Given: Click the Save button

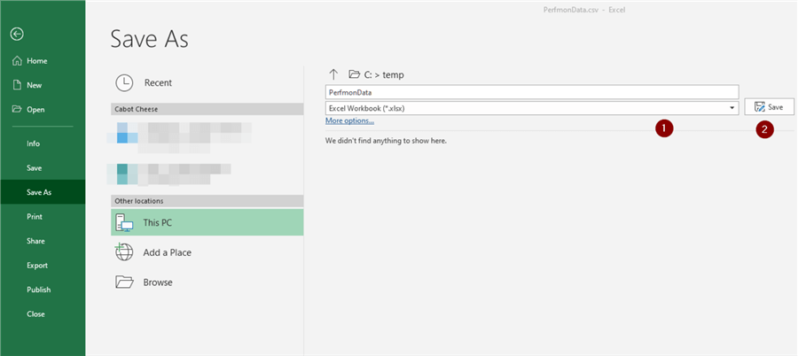Looking at the screenshot, I should pyautogui.click(x=769, y=107).
